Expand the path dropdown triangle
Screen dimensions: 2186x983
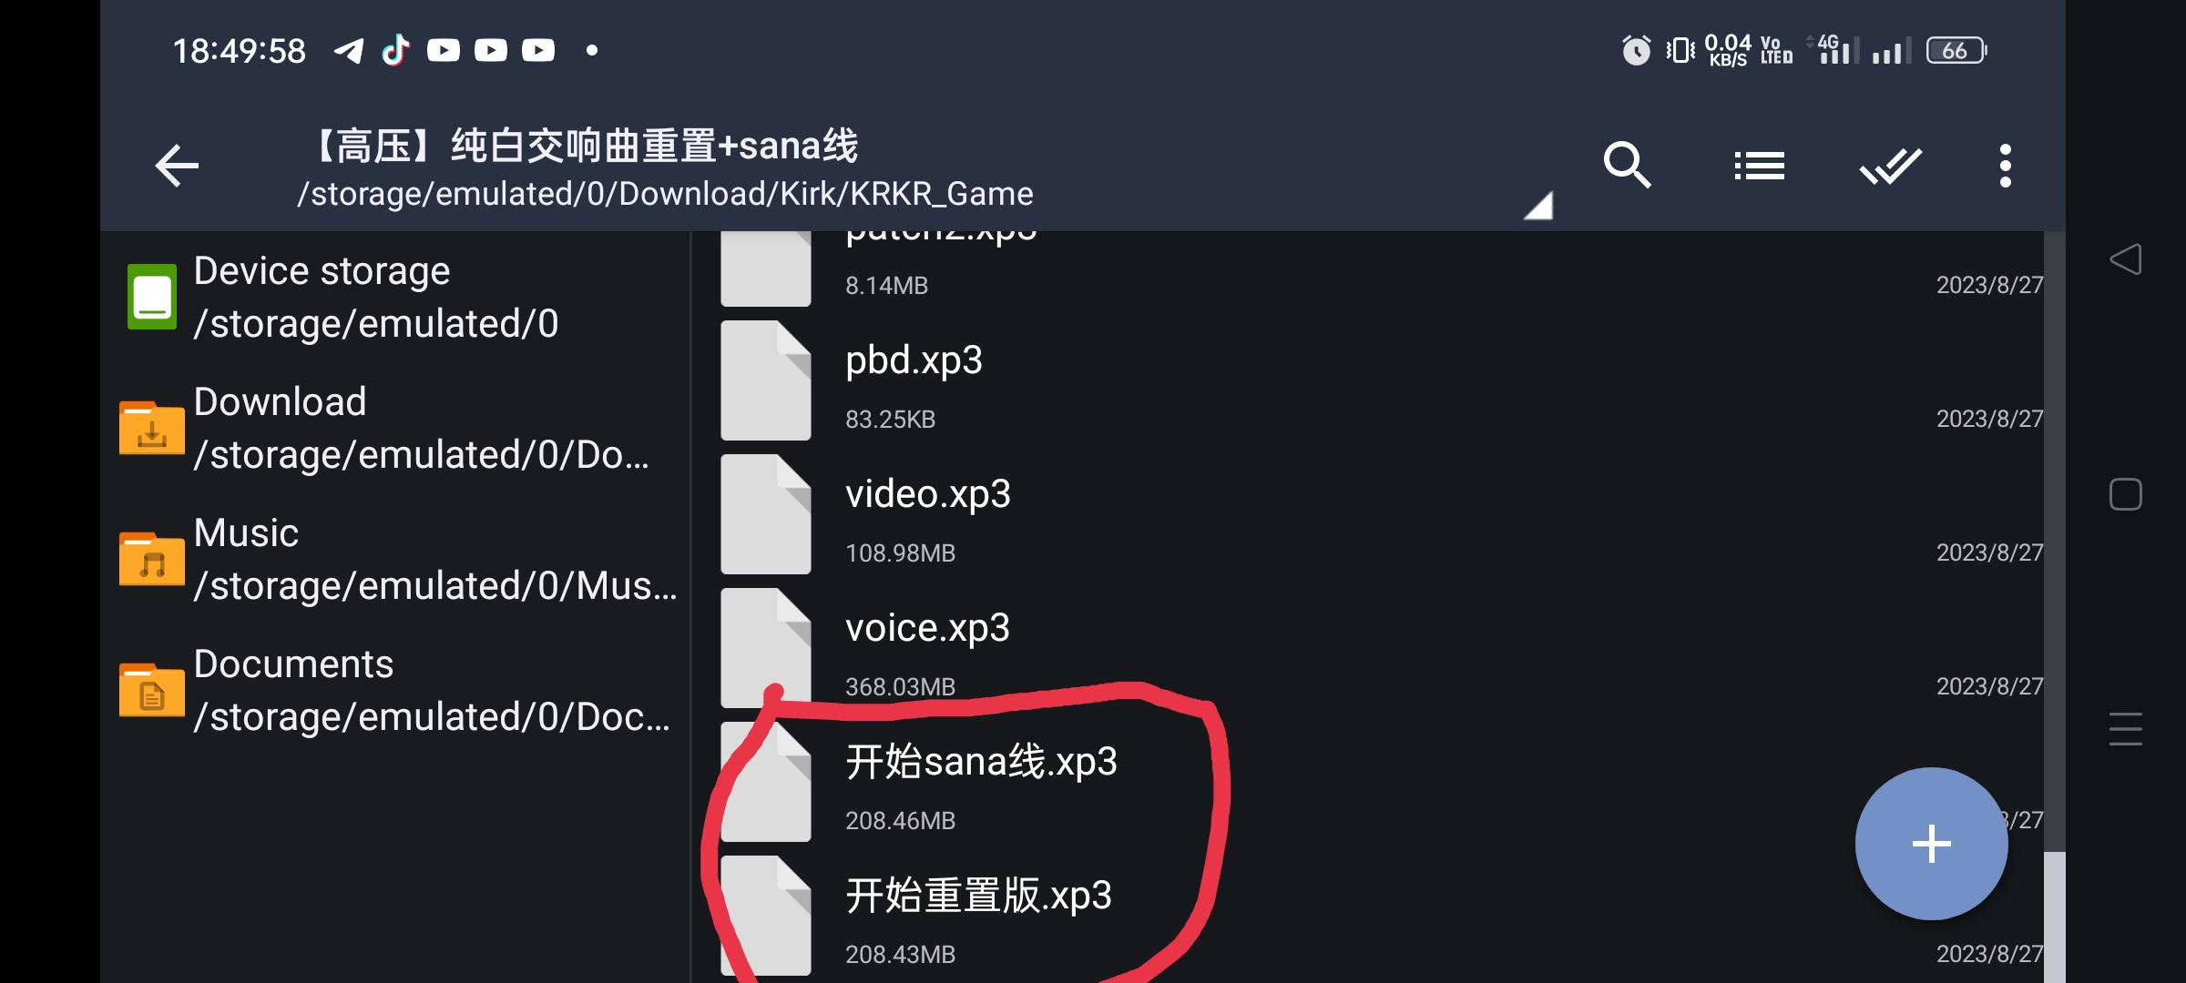(x=1539, y=206)
